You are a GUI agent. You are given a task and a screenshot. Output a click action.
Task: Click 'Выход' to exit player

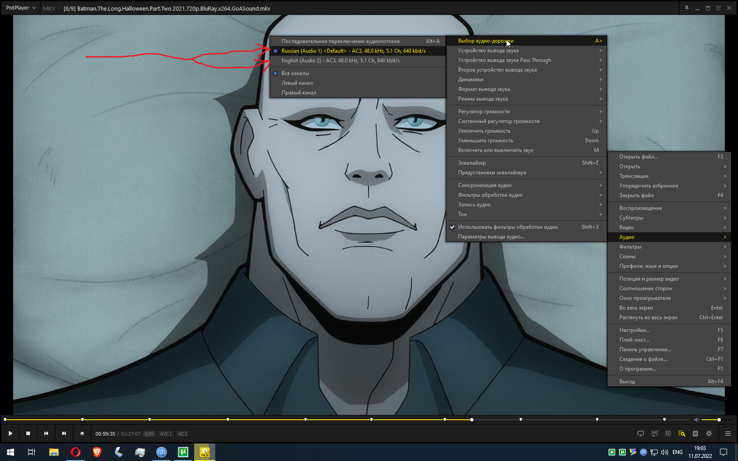(x=669, y=382)
